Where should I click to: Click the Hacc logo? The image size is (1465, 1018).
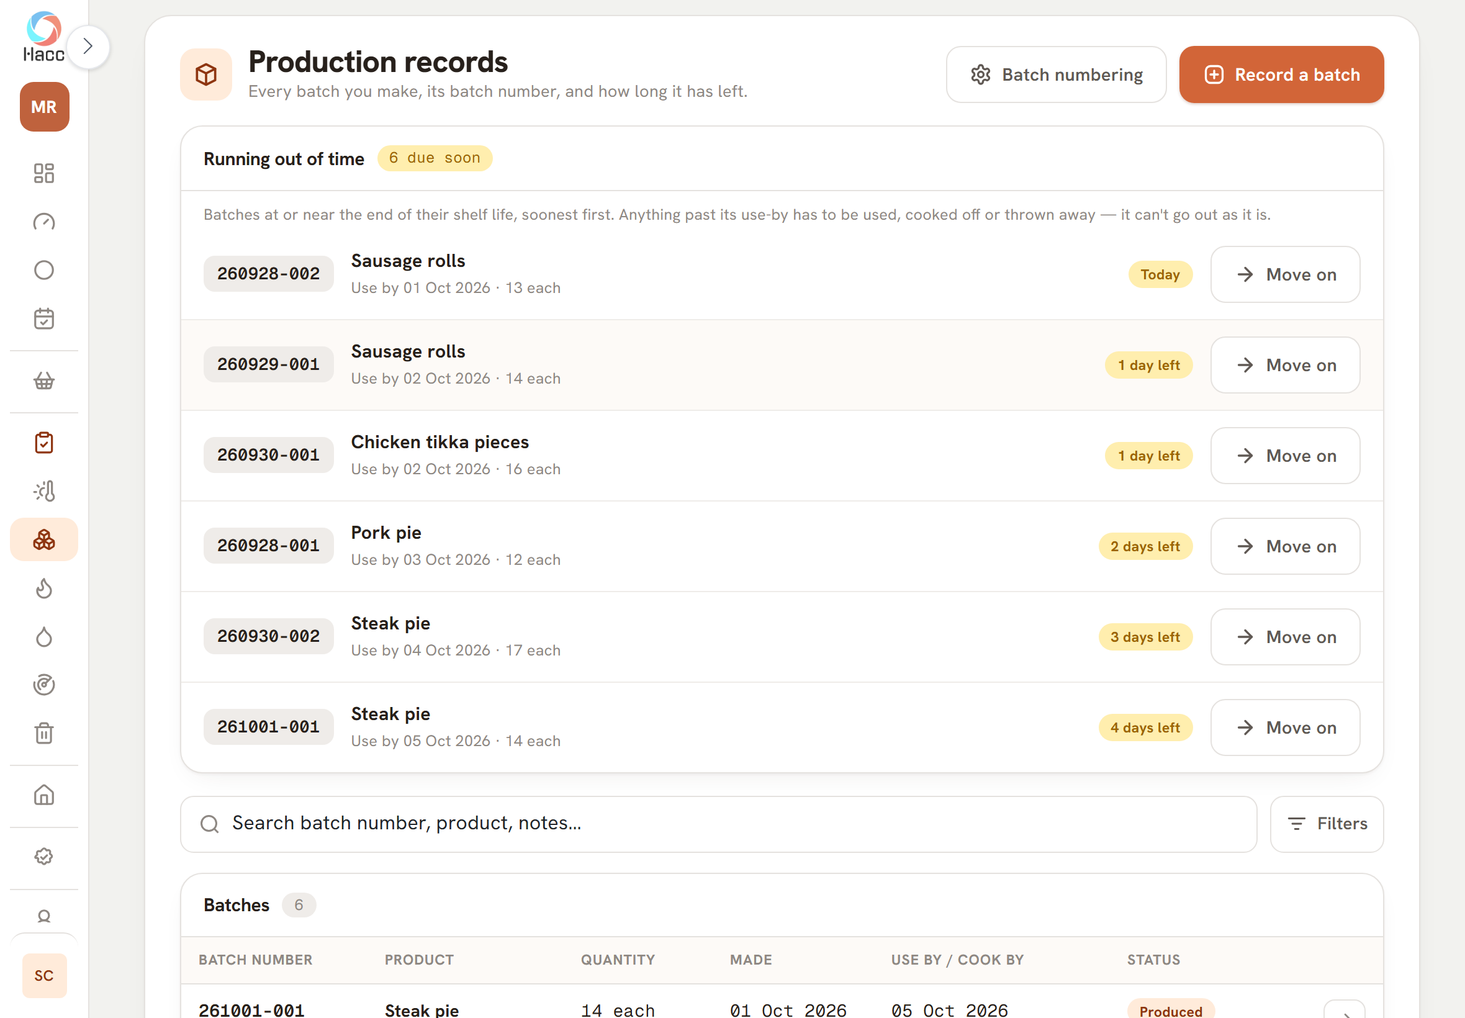tap(44, 37)
